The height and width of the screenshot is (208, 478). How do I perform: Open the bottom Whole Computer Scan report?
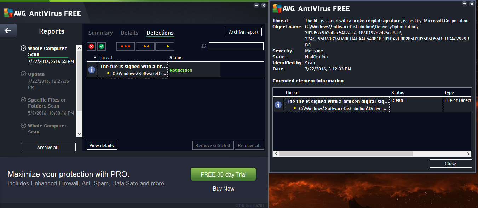tap(47, 129)
